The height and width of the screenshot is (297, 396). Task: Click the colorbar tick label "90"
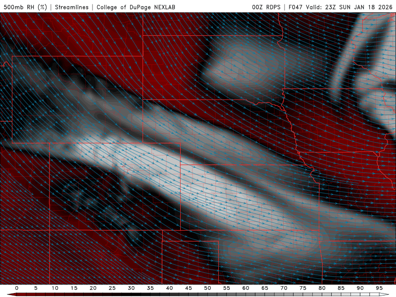[360, 288]
